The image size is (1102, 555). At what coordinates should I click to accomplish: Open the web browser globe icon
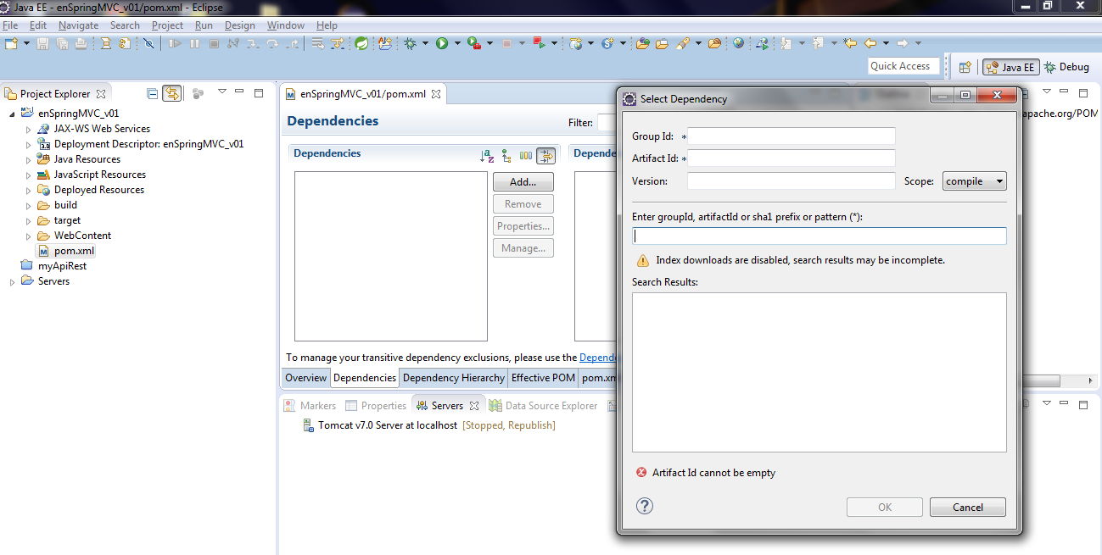pos(738,43)
